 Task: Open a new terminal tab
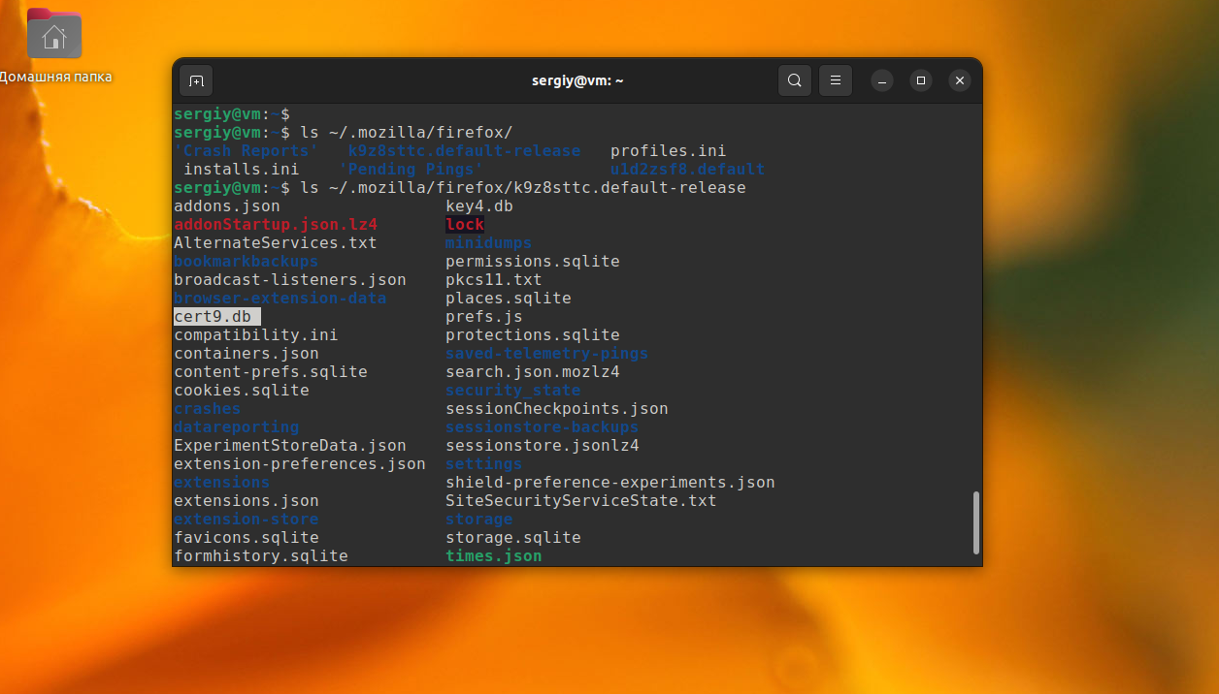pos(196,80)
